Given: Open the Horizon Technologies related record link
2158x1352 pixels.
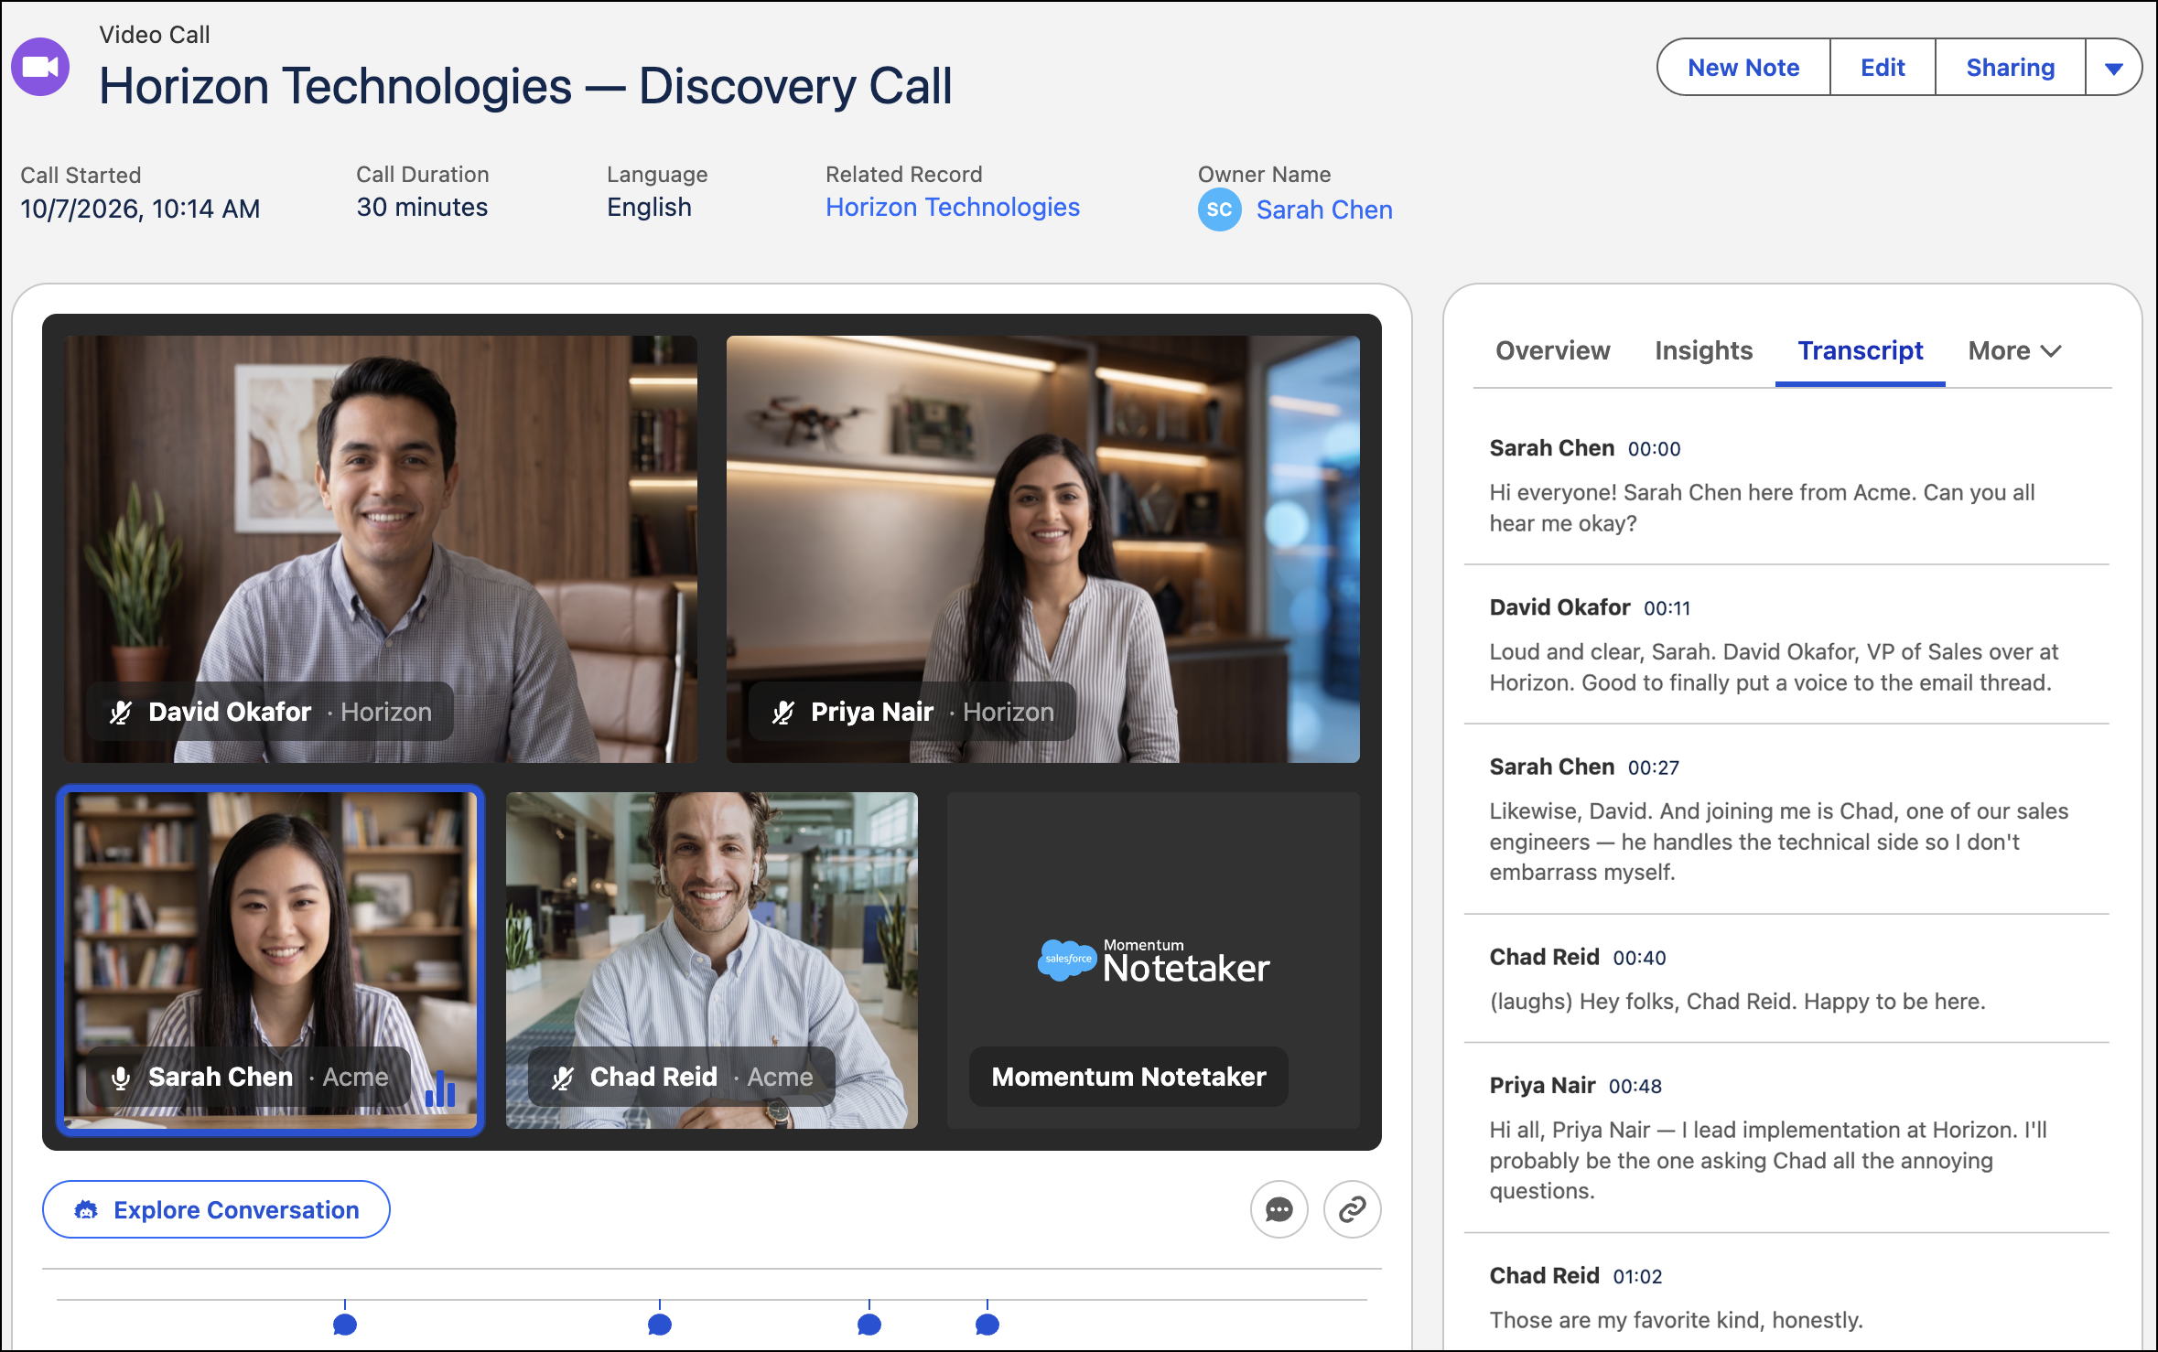Looking at the screenshot, I should [x=952, y=208].
